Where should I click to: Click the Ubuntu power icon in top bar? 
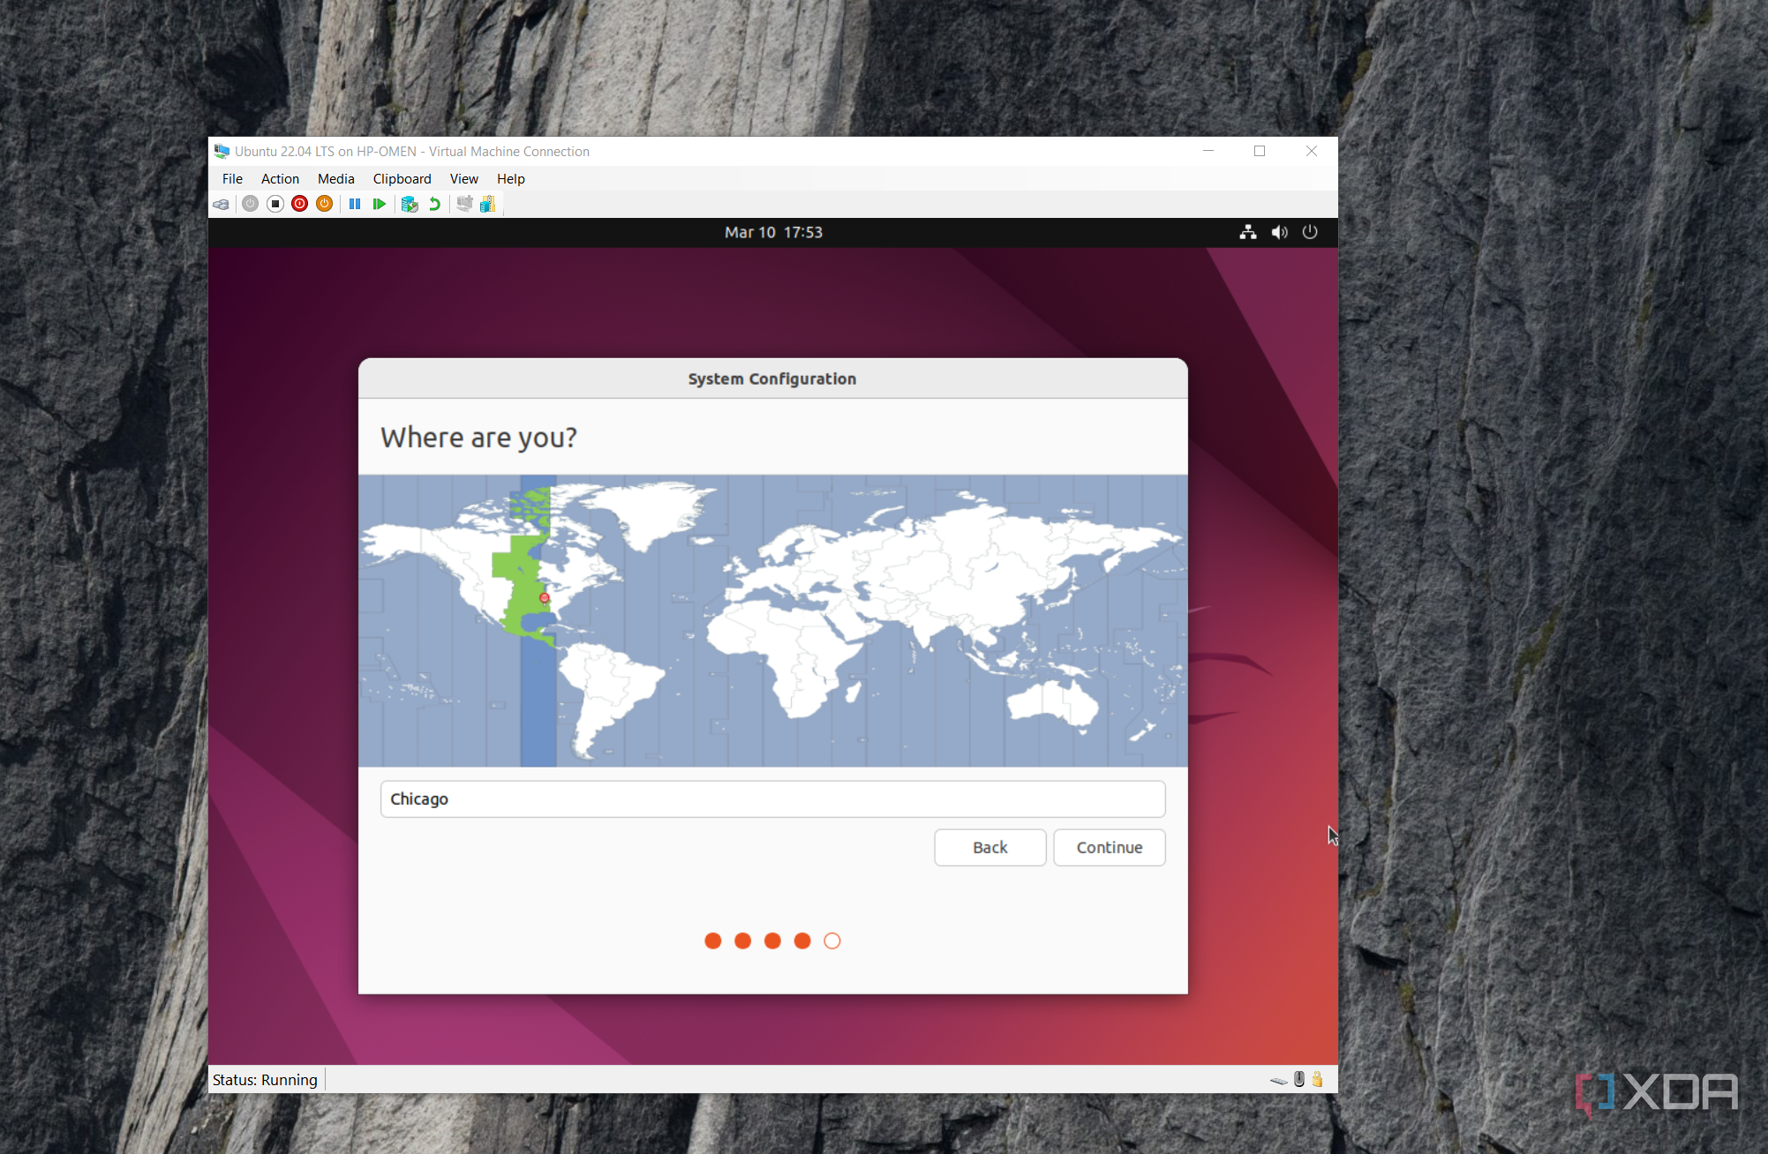(x=1310, y=233)
